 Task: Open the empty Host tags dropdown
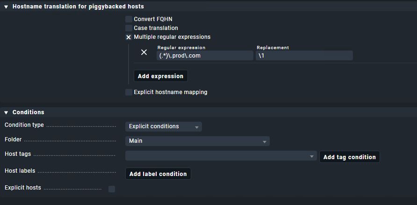click(221, 156)
